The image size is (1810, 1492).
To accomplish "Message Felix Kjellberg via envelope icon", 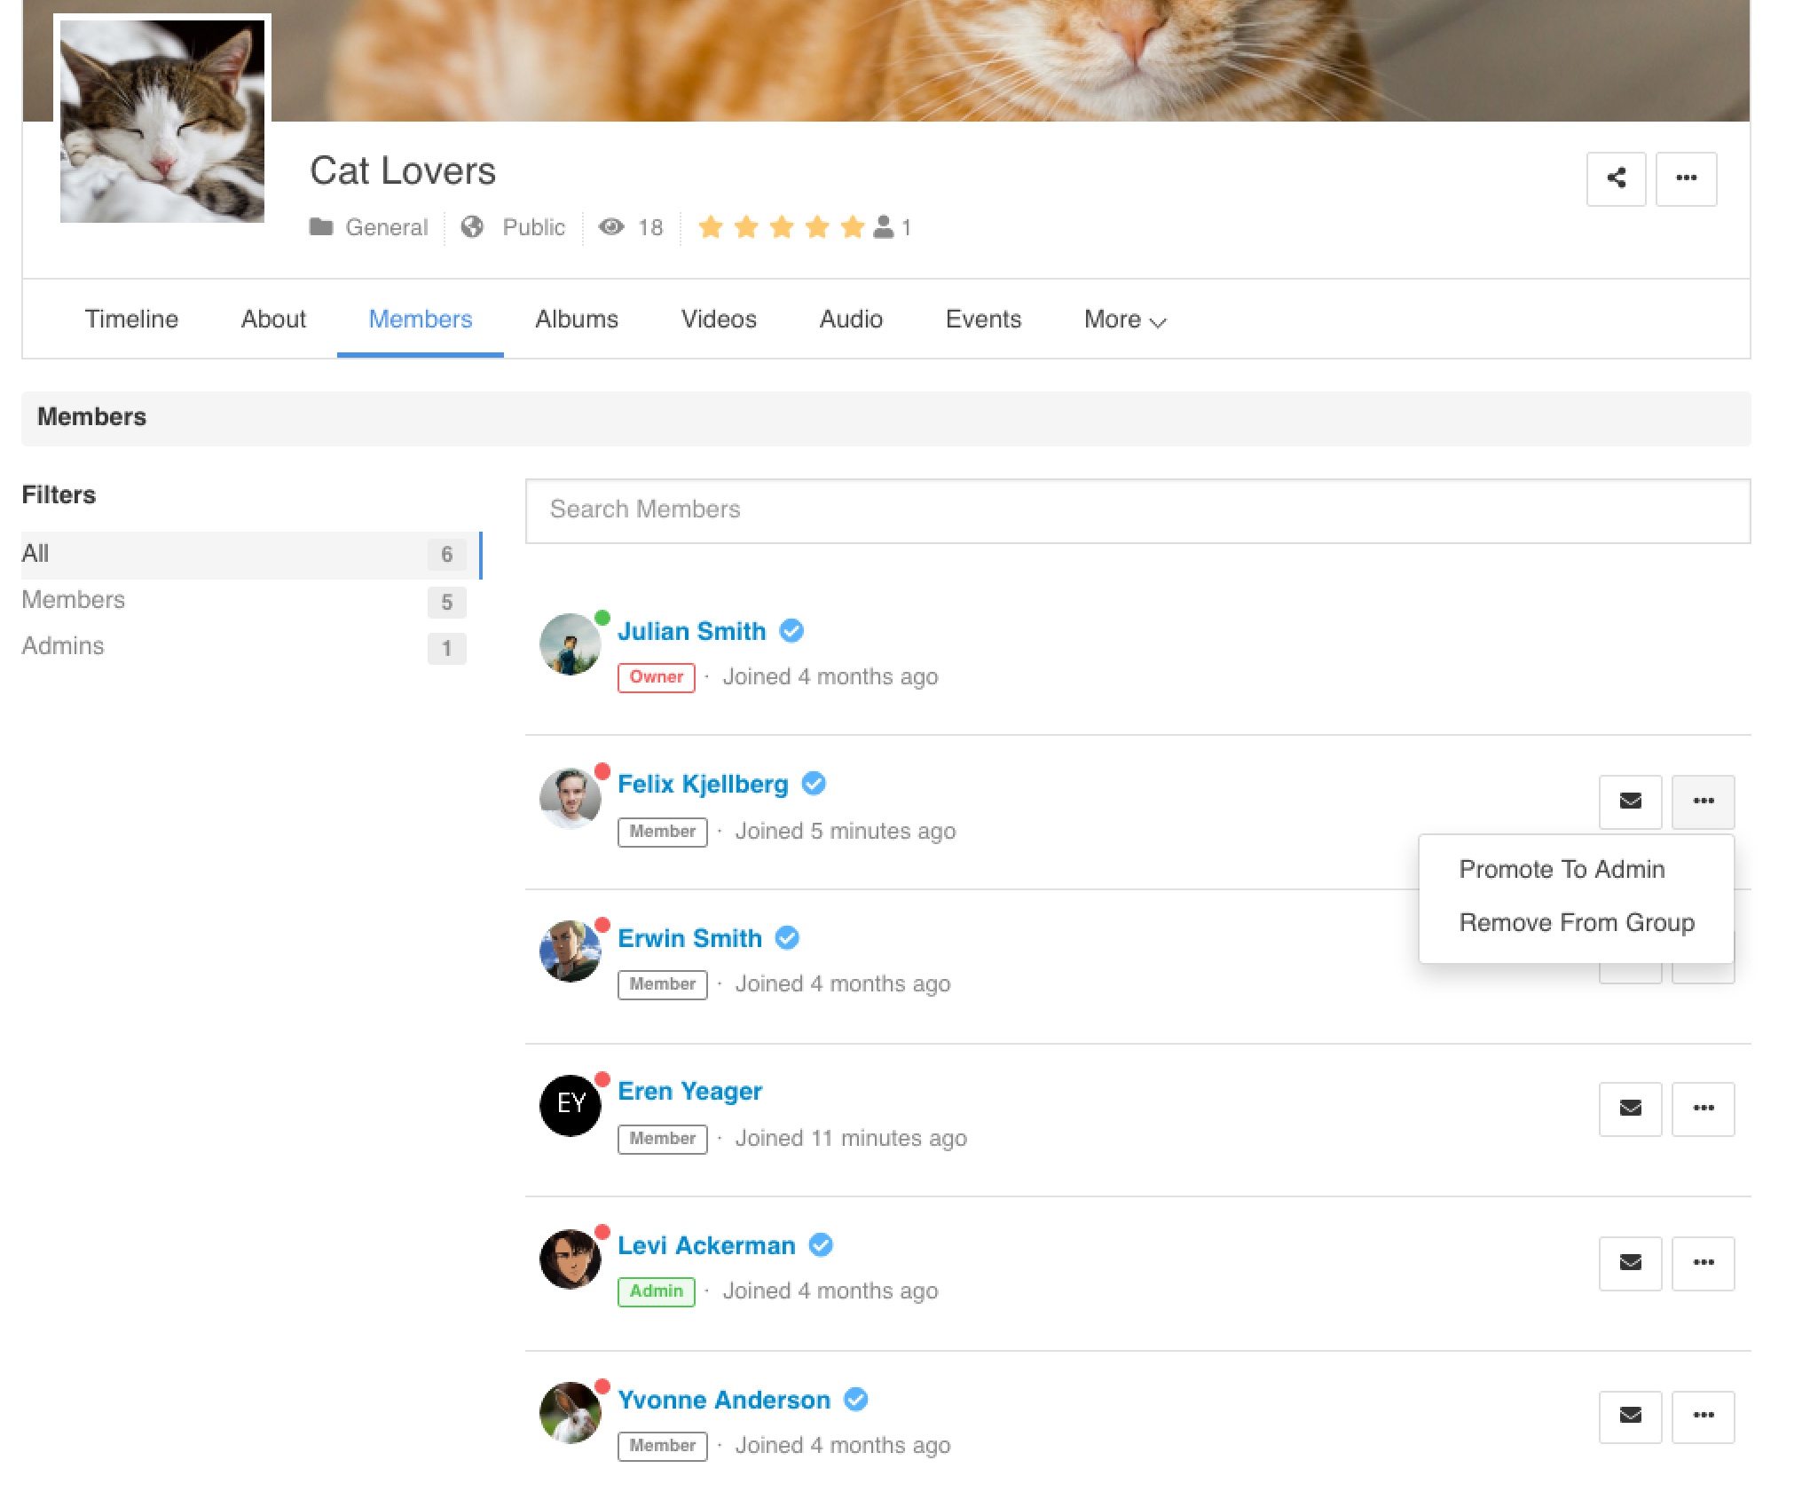I will (x=1630, y=801).
